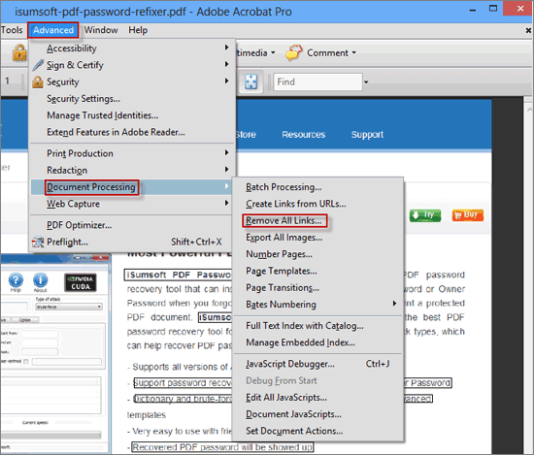
Task: Click the orange Buy button
Action: 468,215
